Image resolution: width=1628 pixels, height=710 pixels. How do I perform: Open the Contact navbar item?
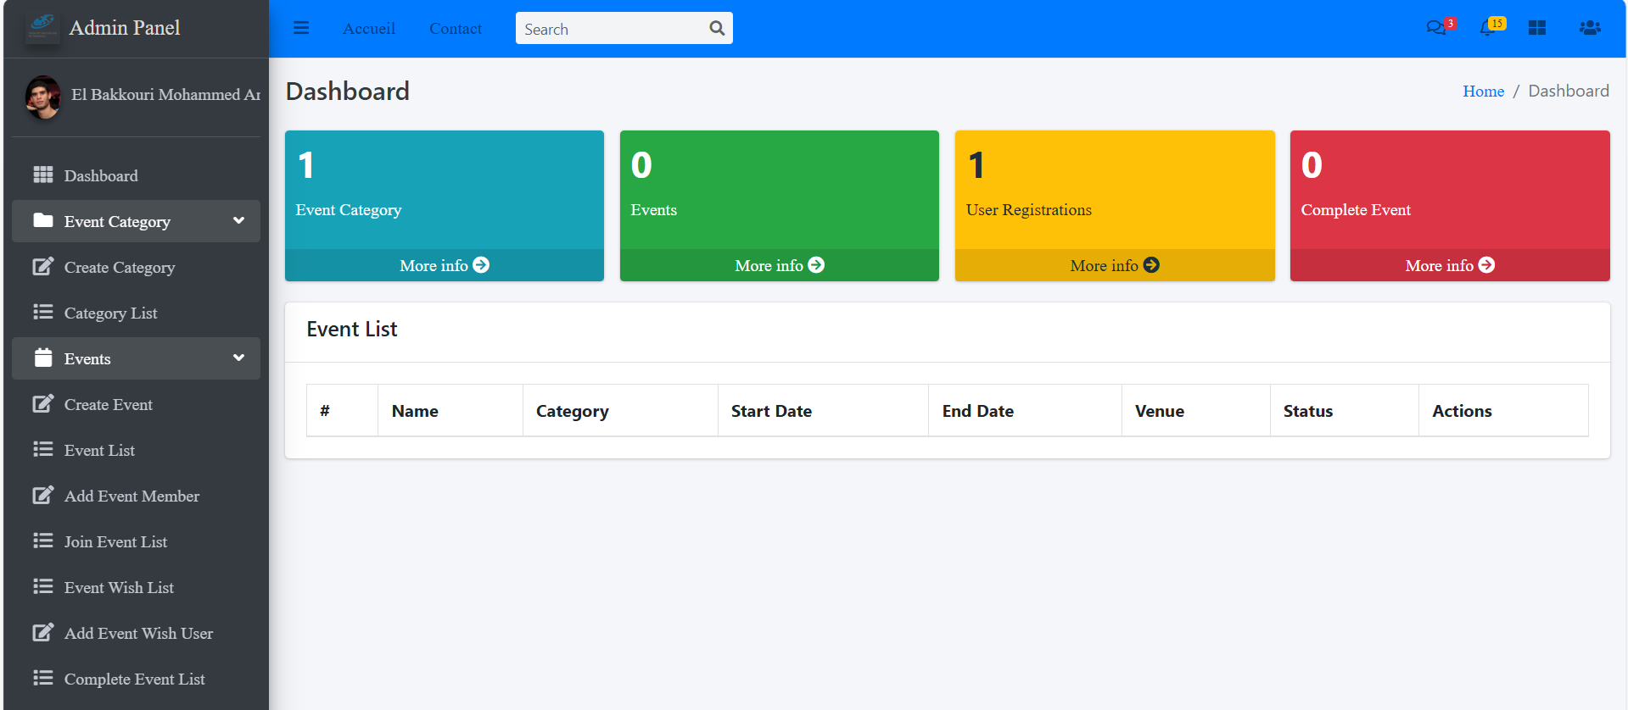456,29
